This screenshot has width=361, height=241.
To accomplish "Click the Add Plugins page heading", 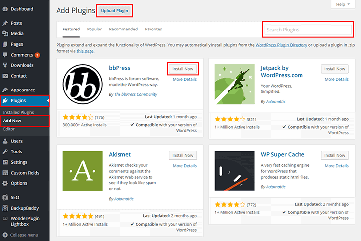I will 76,11.
